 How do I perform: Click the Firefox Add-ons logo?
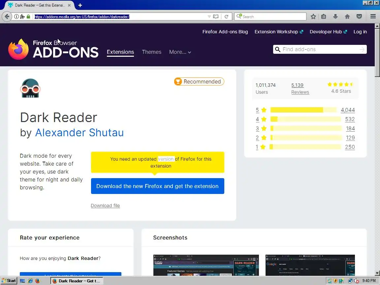53,49
